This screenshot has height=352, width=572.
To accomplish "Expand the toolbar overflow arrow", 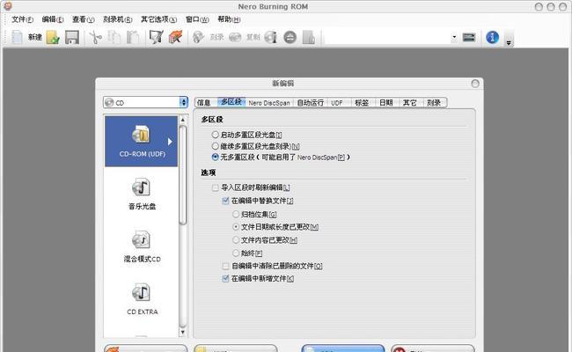I will (x=509, y=43).
